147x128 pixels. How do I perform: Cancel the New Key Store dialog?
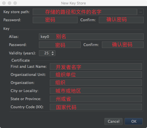point(113,121)
